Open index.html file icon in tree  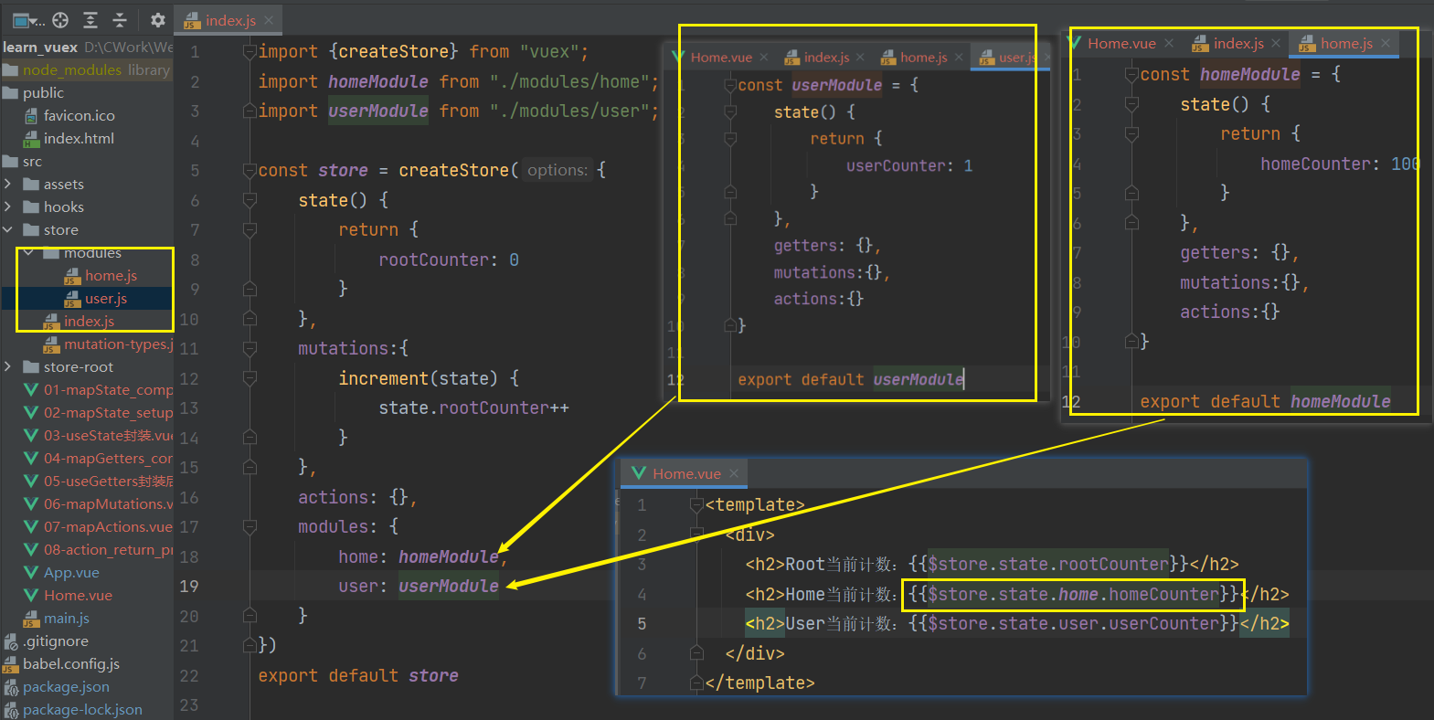coord(31,139)
